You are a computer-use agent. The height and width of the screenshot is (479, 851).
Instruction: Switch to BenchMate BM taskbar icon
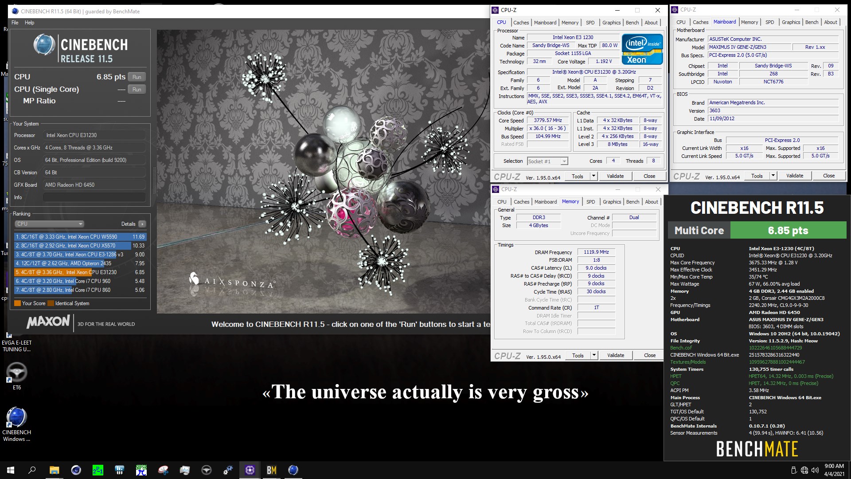coord(272,470)
